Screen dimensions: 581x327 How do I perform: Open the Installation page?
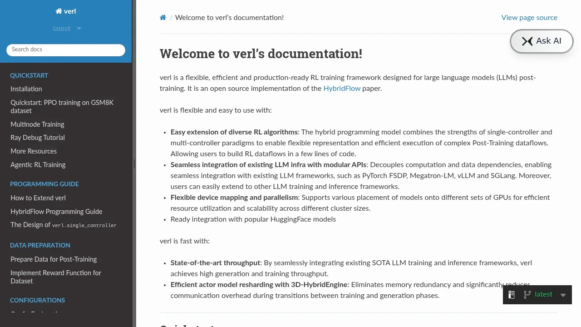click(26, 89)
